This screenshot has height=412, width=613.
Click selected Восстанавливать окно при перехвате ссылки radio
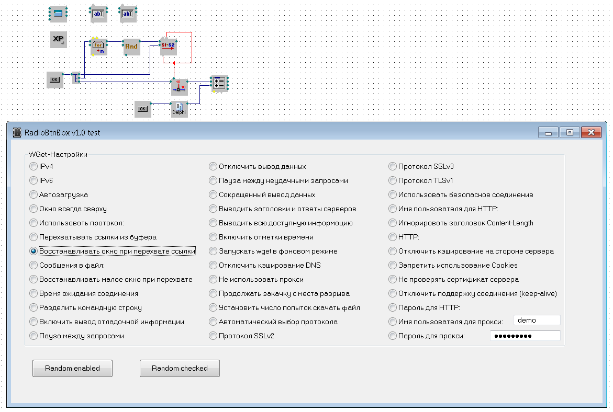tap(113, 251)
